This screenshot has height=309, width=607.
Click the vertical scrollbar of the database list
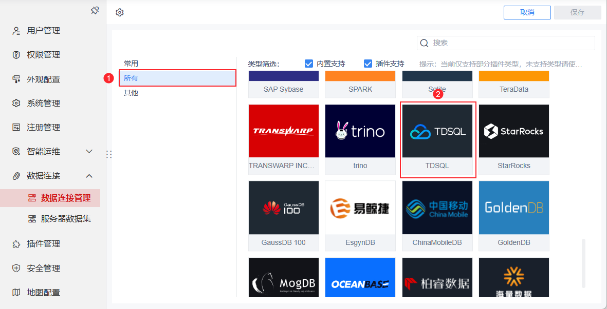583,263
